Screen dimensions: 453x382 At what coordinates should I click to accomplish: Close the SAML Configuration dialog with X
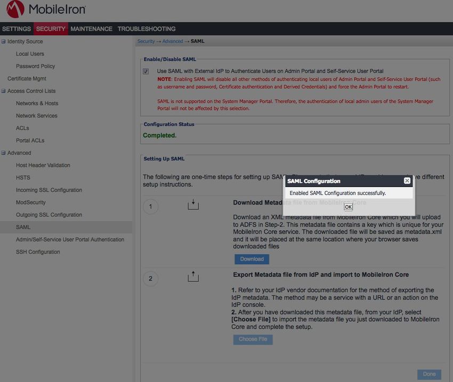click(x=407, y=181)
